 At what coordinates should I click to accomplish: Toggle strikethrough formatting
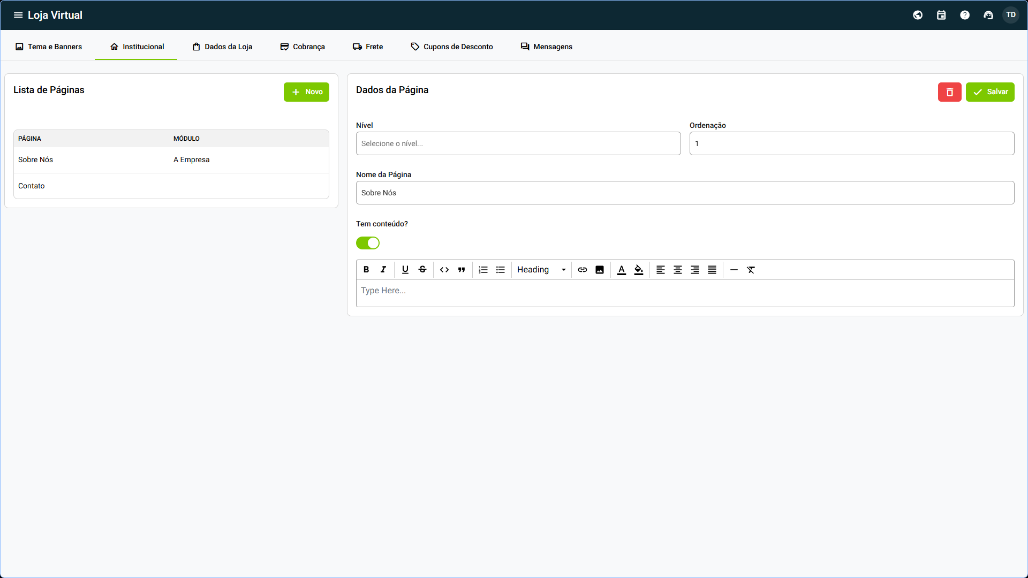click(422, 270)
